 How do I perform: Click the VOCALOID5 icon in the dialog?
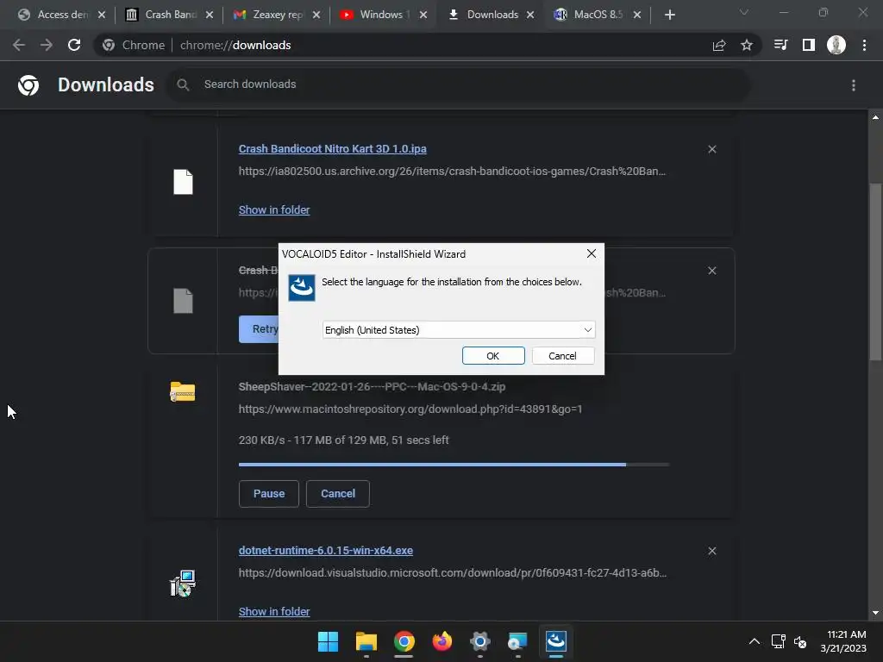click(x=302, y=288)
